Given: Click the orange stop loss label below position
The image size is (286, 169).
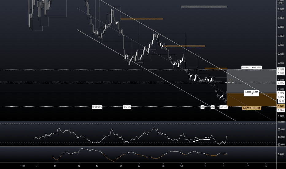Looking at the screenshot, I should (x=252, y=108).
